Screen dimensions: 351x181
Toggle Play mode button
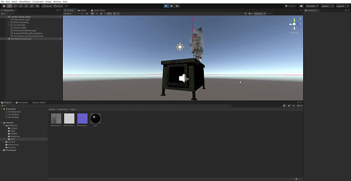coord(166,6)
